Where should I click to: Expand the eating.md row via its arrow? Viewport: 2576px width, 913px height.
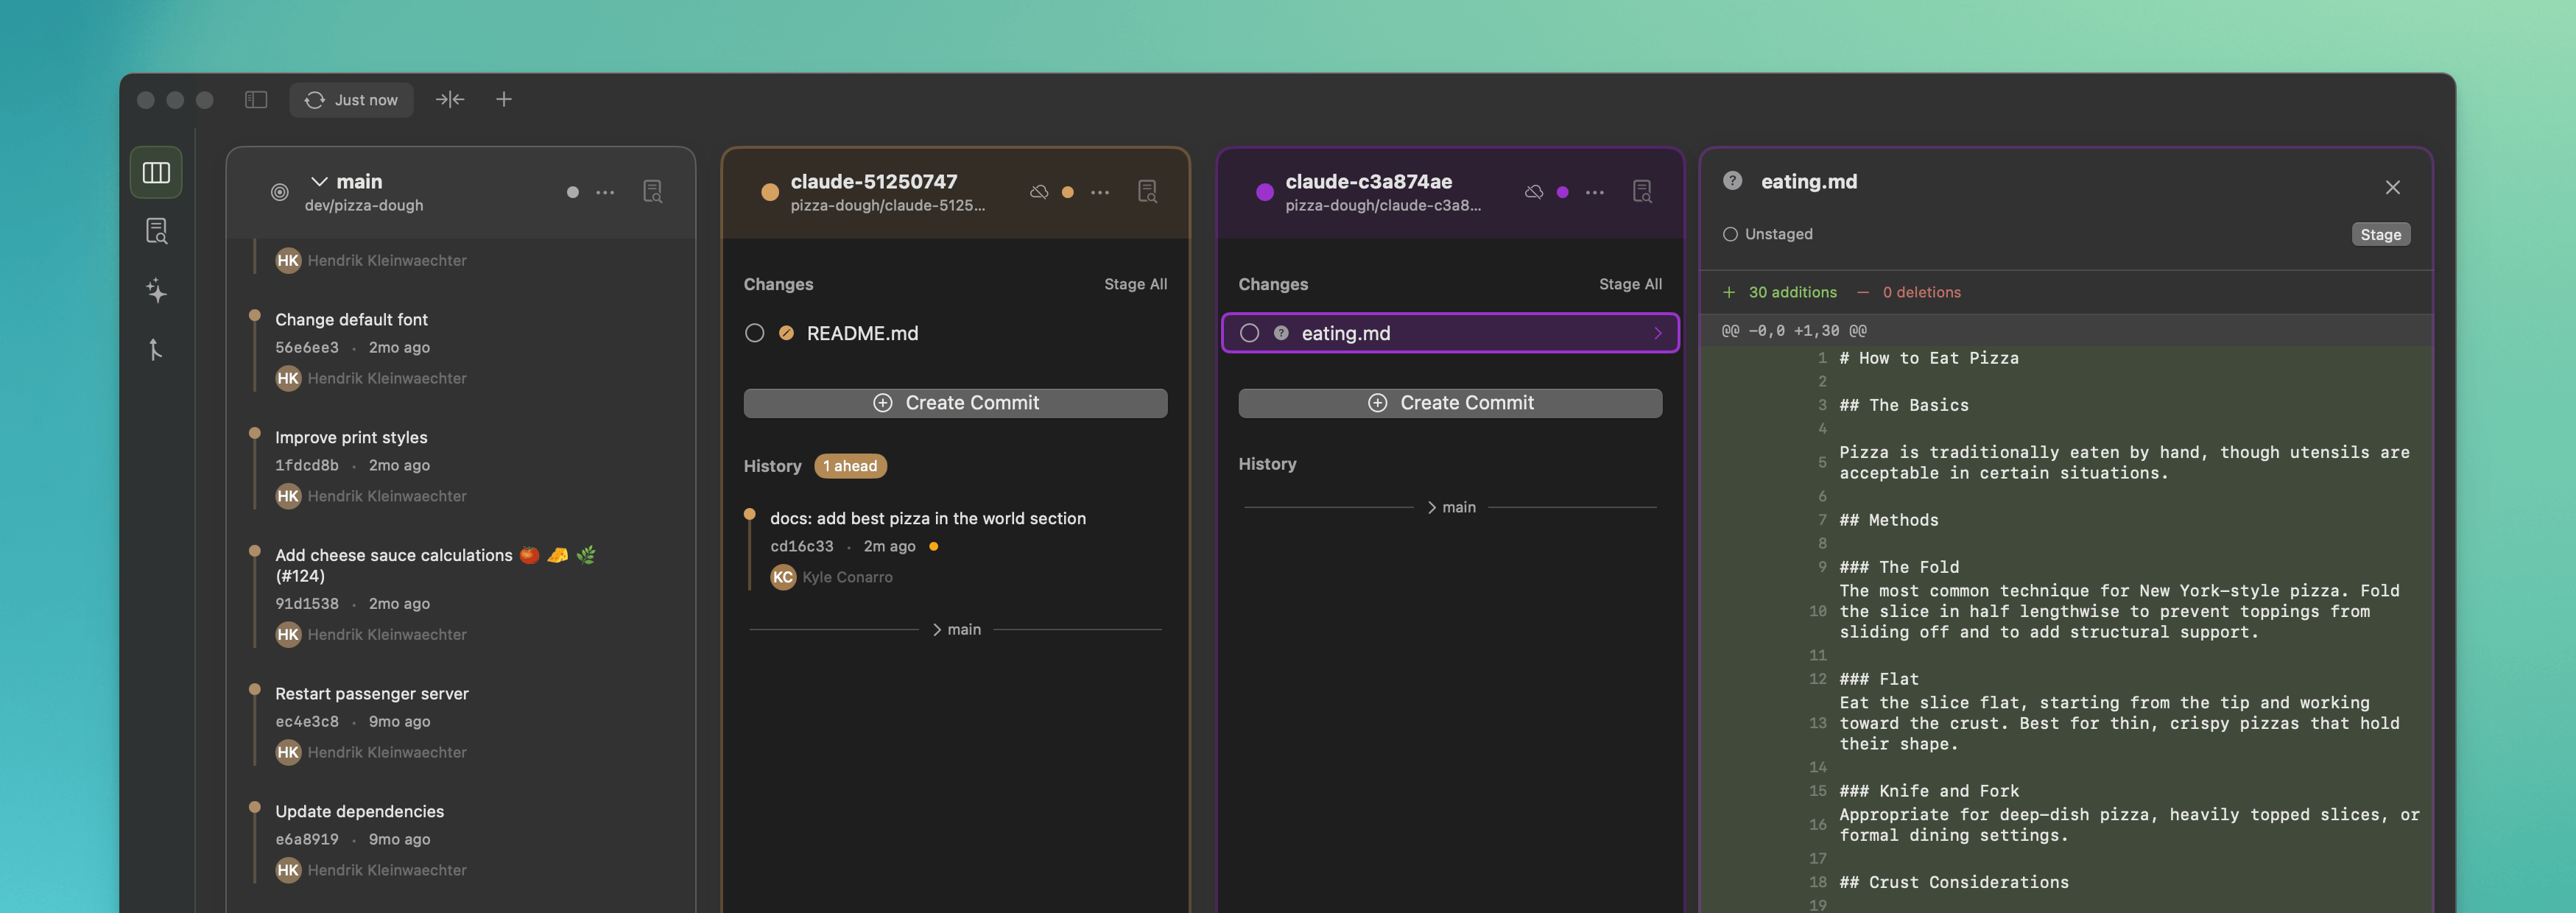pos(1658,333)
